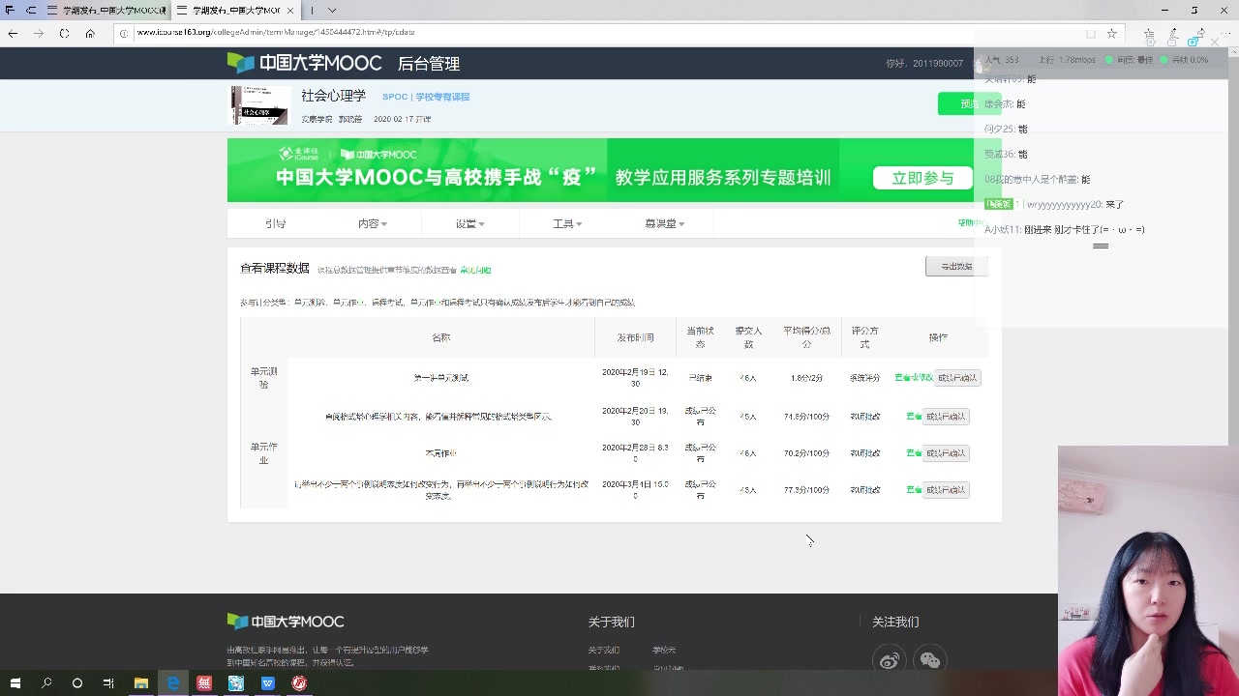Open Cortana circle on taskbar
The width and height of the screenshot is (1239, 696).
[77, 683]
